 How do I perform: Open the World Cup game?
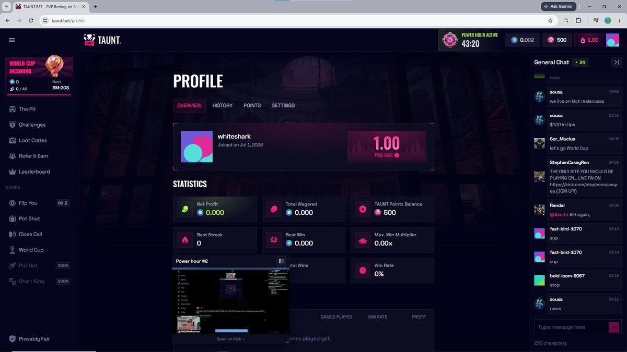point(31,250)
